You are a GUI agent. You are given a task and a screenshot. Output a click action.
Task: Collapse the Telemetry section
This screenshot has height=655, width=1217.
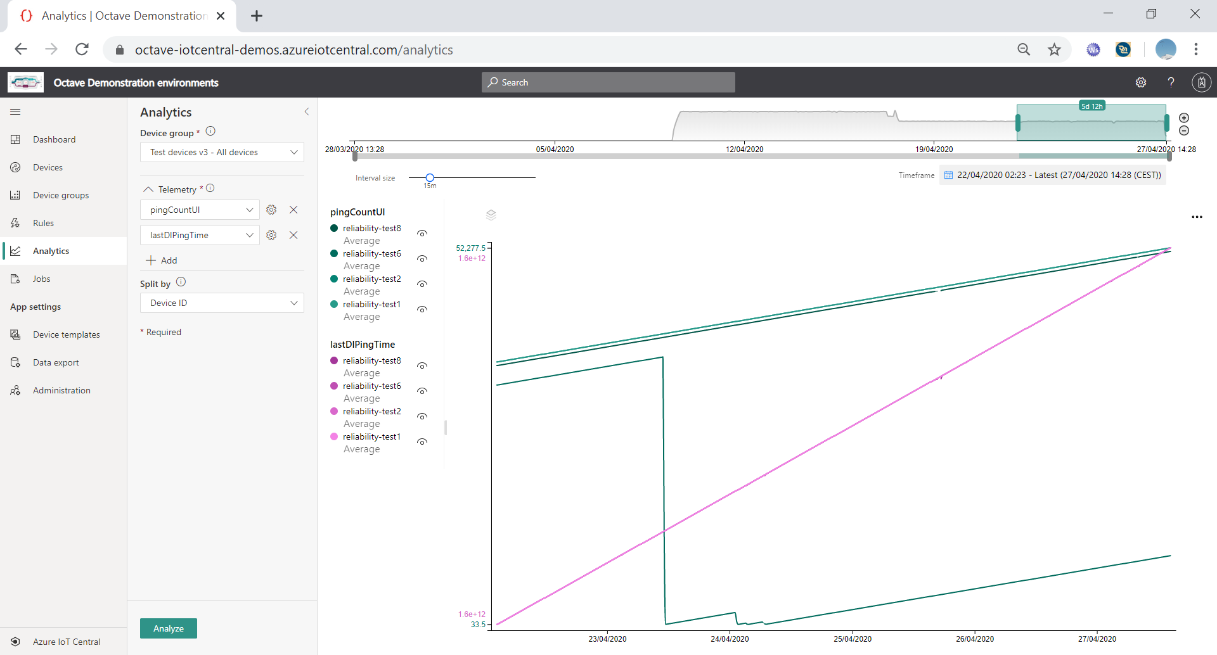[148, 189]
